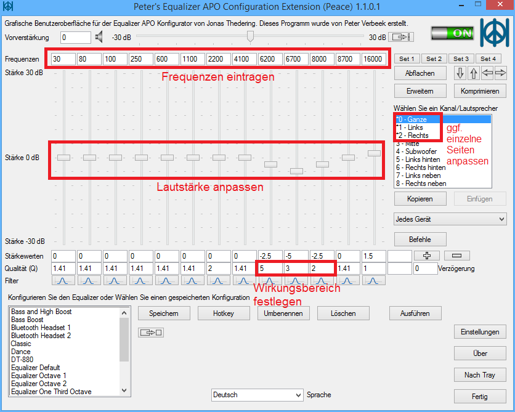Click the filter icon under the 4100 Hz band
This screenshot has height=412, width=515.
pyautogui.click(x=244, y=281)
